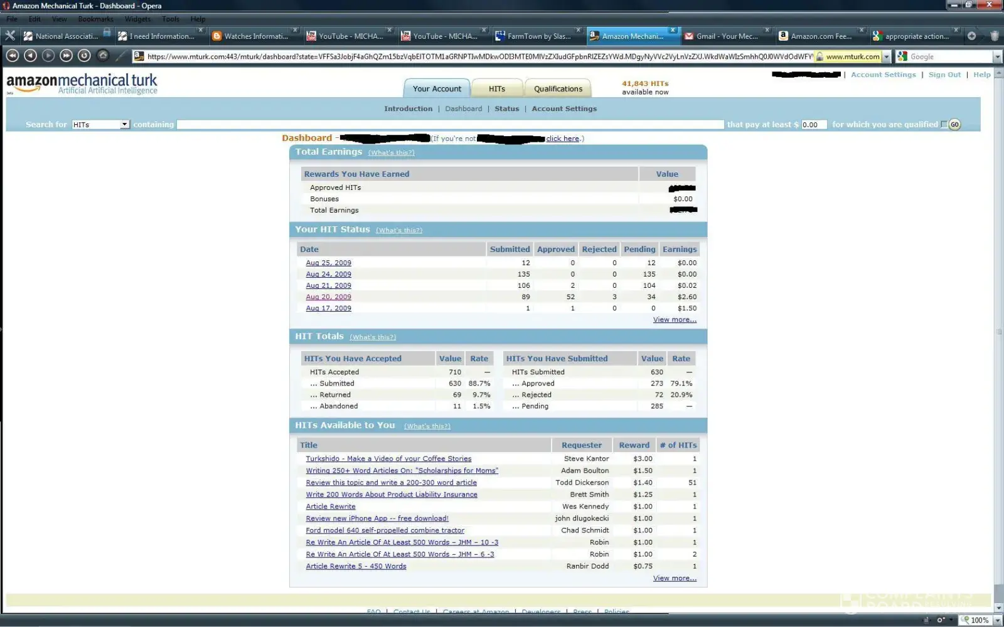Click the Home button in address toolbar
The image size is (1004, 627).
[103, 56]
